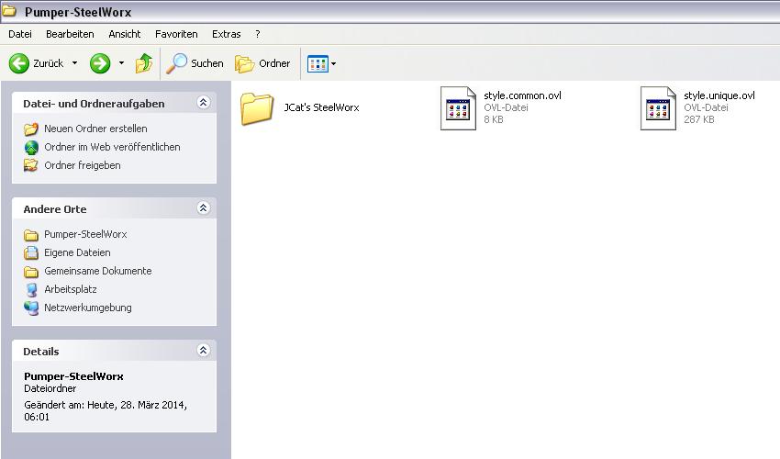Click the globe icon for web publishing
Viewport: 780px width, 459px height.
31,148
